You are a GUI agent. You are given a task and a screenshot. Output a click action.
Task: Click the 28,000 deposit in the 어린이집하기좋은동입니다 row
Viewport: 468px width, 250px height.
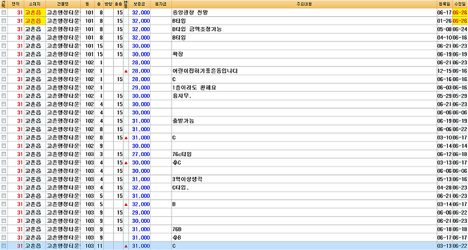(141, 71)
